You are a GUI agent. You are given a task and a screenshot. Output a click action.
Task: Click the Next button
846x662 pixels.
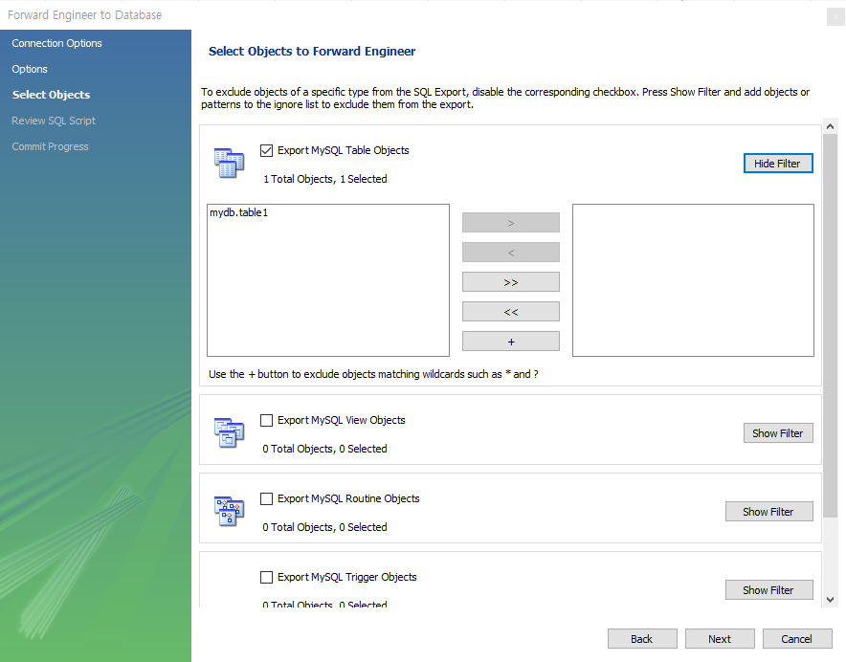[720, 639]
